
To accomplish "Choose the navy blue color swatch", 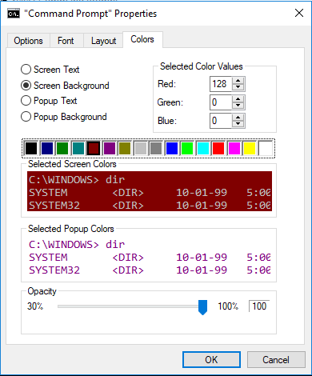I will pyautogui.click(x=47, y=148).
